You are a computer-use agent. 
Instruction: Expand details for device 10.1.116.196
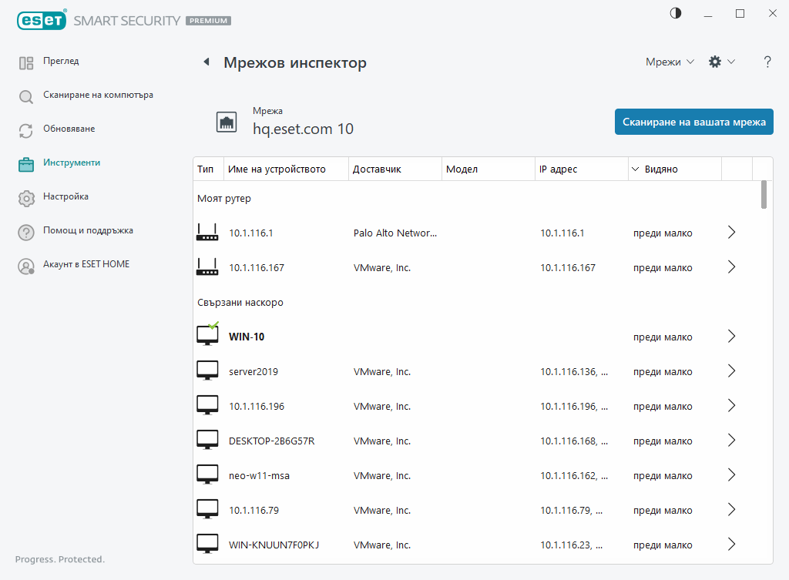click(732, 405)
